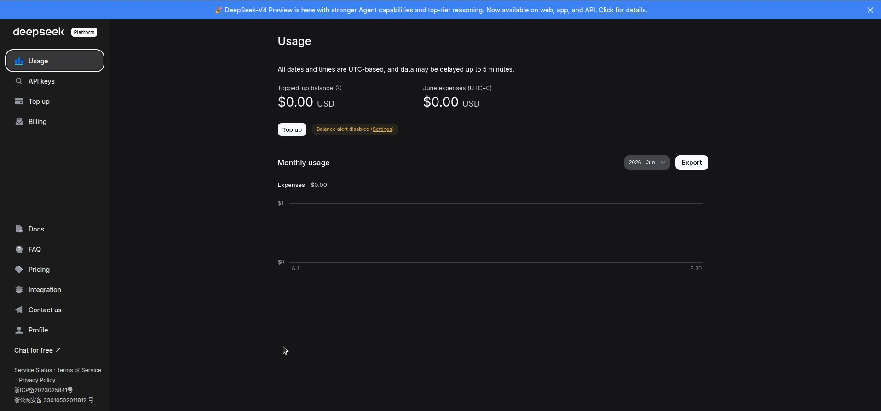881x411 pixels.
Task: Open the Billing section
Action: (55, 122)
